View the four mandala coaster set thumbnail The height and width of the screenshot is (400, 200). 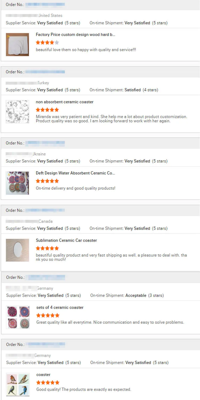(x=18, y=317)
